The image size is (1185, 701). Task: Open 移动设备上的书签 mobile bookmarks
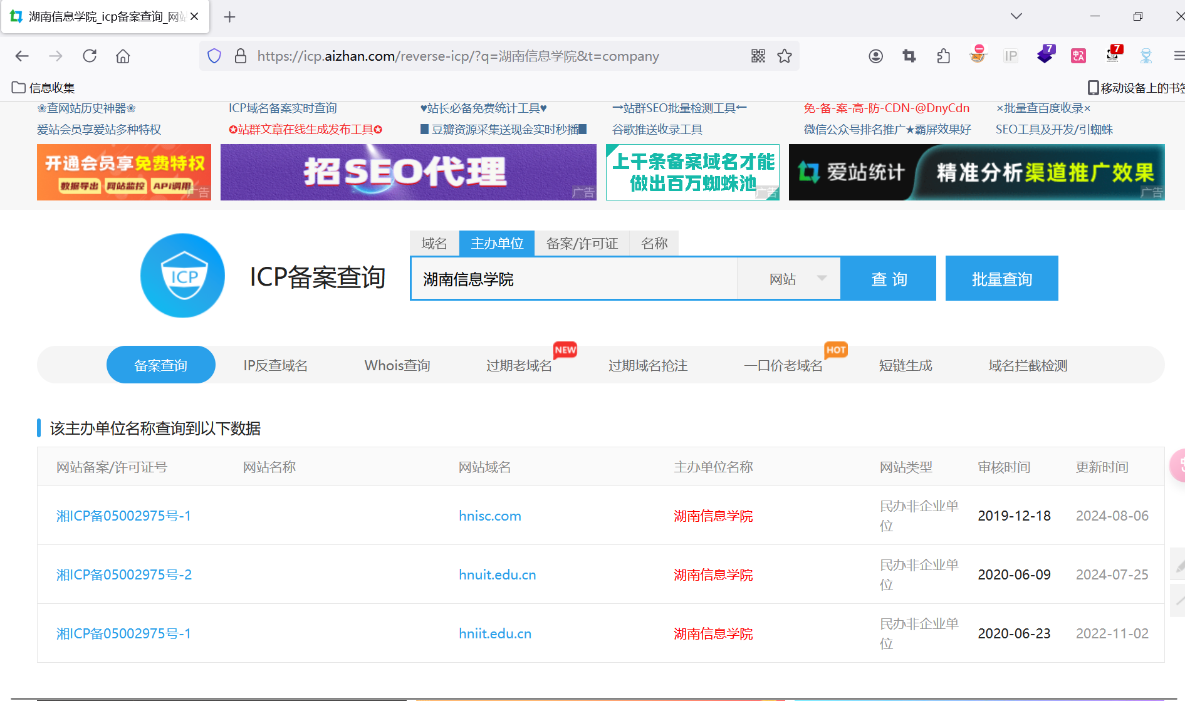[1136, 88]
